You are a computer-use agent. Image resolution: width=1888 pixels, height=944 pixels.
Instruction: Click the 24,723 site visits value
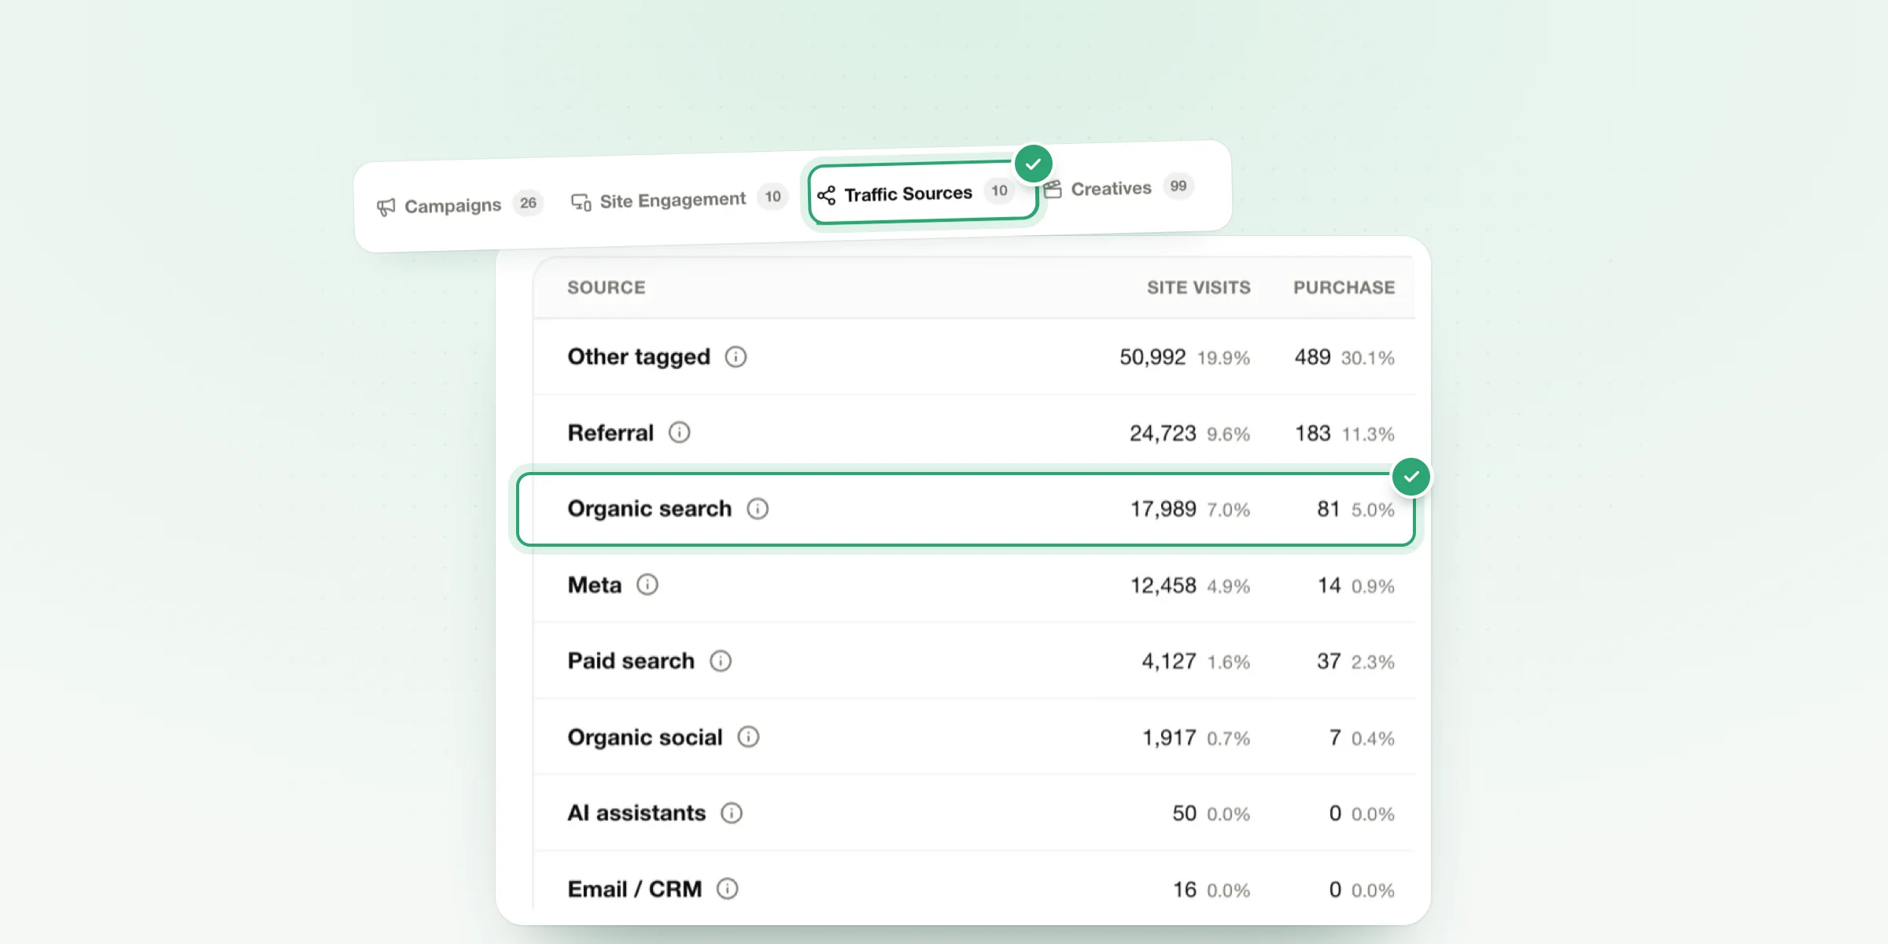pos(1163,433)
